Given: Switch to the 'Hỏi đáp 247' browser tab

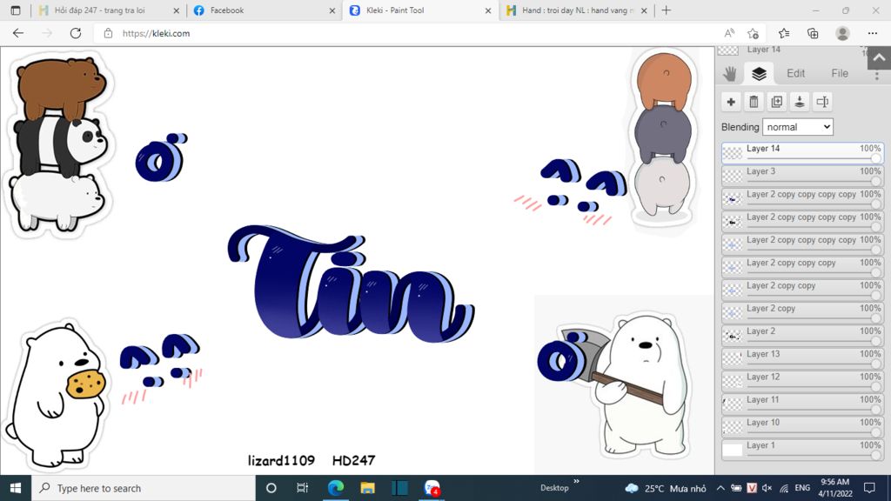Looking at the screenshot, I should 108,10.
